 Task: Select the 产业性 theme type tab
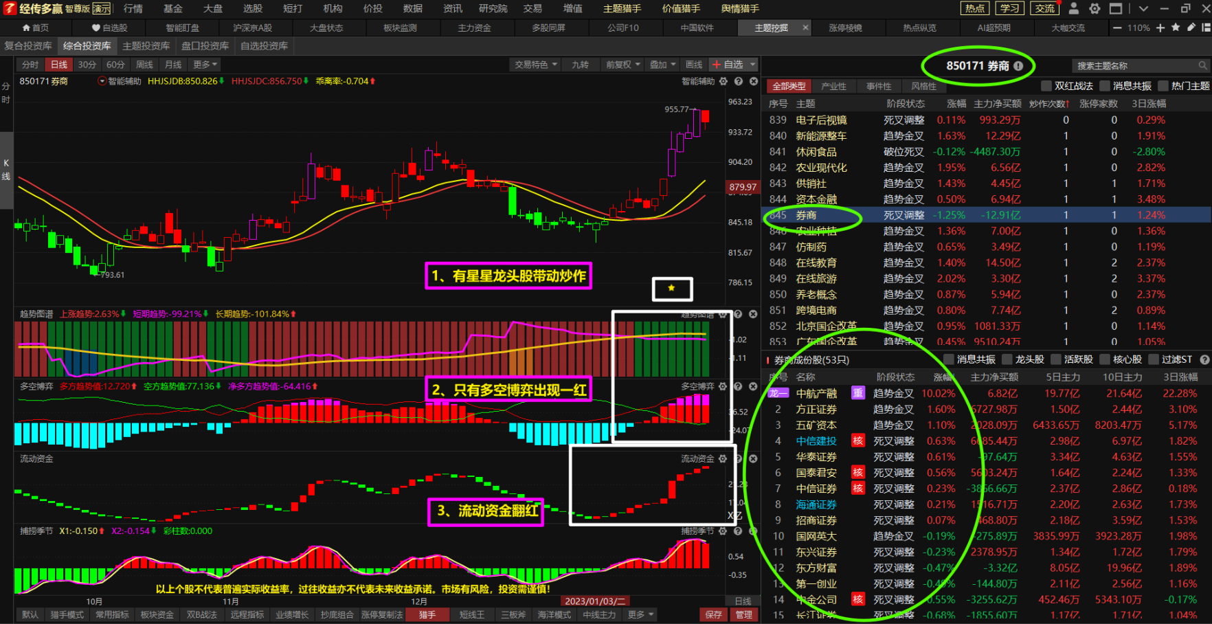[834, 86]
